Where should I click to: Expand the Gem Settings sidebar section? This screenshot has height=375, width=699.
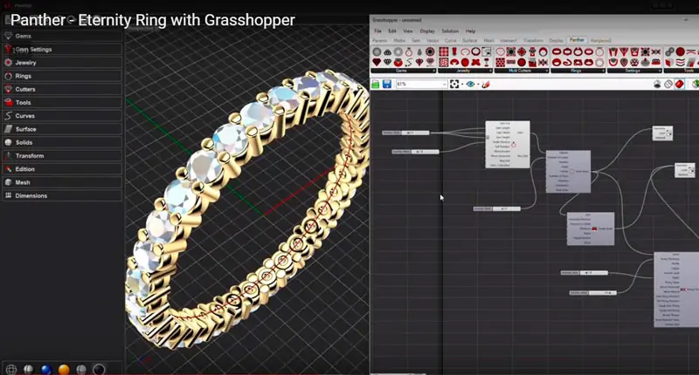point(62,50)
